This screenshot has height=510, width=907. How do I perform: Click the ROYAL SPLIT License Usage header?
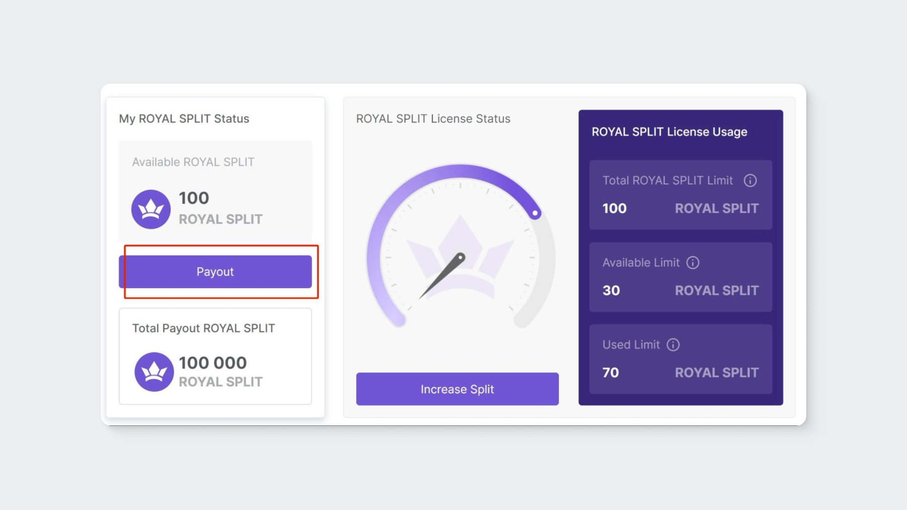click(x=669, y=132)
